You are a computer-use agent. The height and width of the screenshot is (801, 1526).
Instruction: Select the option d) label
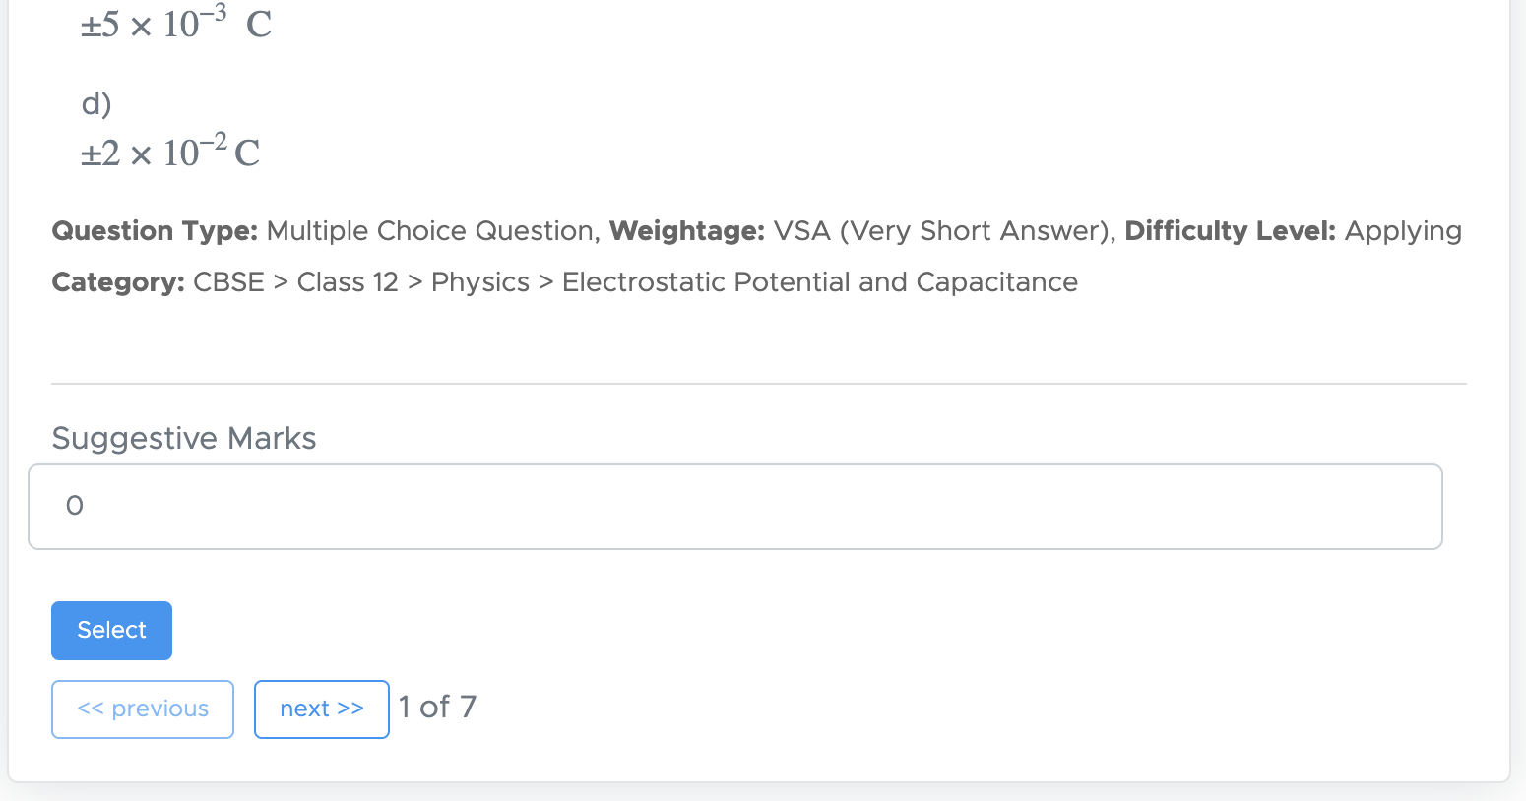(x=96, y=103)
